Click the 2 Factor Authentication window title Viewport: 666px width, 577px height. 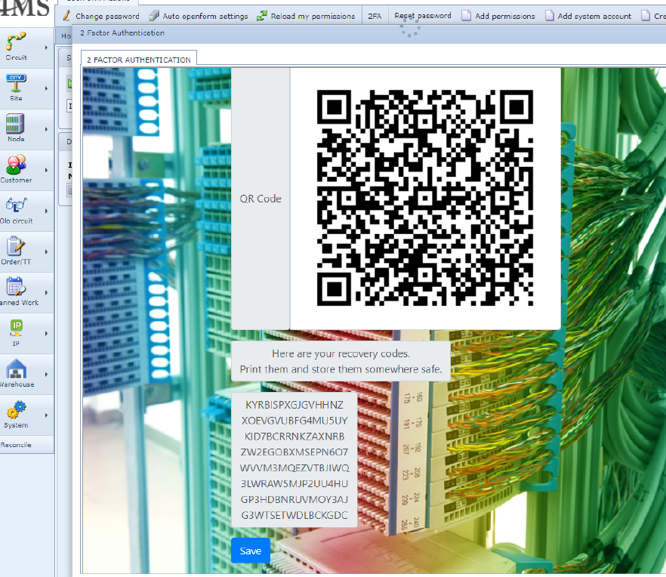122,32
